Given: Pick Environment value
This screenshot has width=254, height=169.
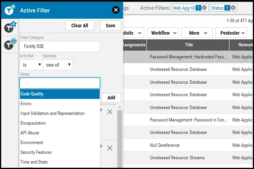Looking at the screenshot, I should pyautogui.click(x=60, y=143).
